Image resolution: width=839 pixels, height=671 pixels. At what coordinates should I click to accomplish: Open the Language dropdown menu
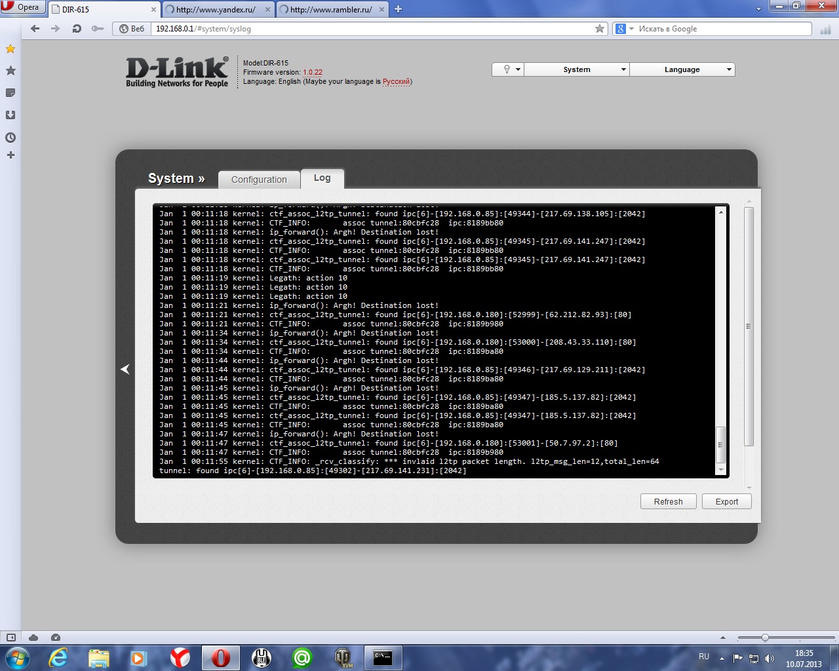[x=682, y=69]
